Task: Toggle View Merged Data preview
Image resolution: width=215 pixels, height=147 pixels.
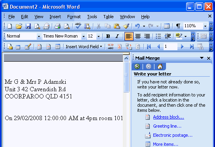Action: pos(111,47)
